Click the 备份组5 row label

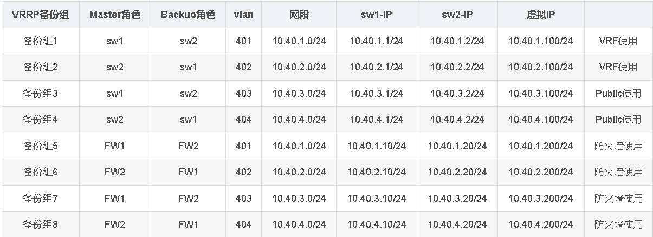click(41, 146)
